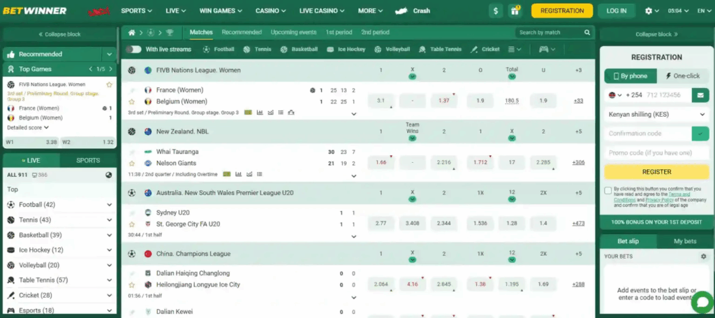Switch sidebar to SPORTS tab
The width and height of the screenshot is (715, 318).
(x=88, y=161)
